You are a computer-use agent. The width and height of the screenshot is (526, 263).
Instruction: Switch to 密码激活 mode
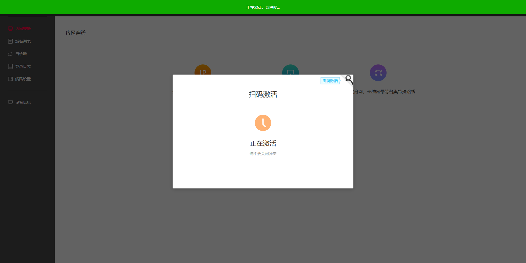330,81
